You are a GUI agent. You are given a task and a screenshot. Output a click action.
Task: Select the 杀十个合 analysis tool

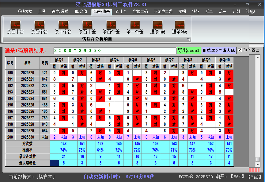pyautogui.click(x=63, y=26)
